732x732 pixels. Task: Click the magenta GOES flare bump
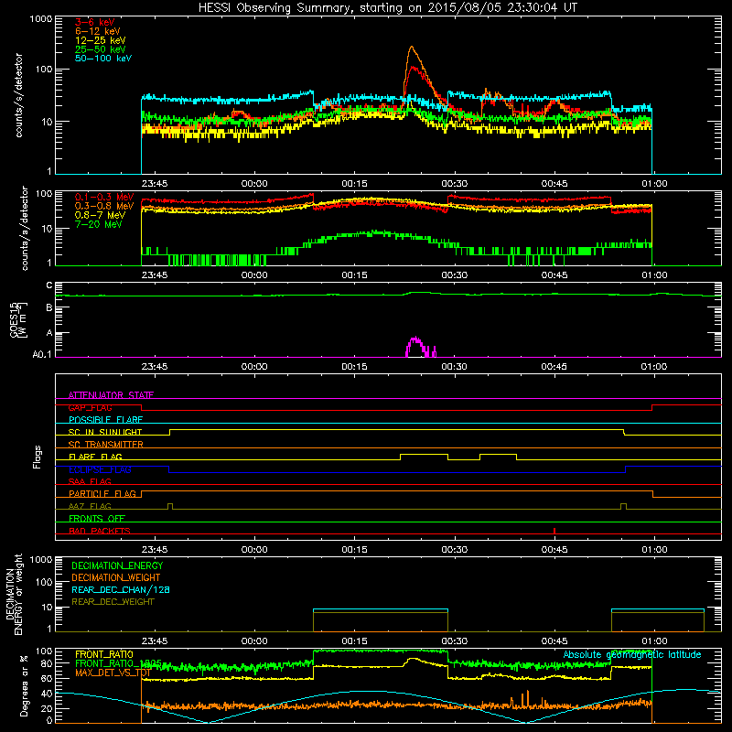pyautogui.click(x=415, y=346)
